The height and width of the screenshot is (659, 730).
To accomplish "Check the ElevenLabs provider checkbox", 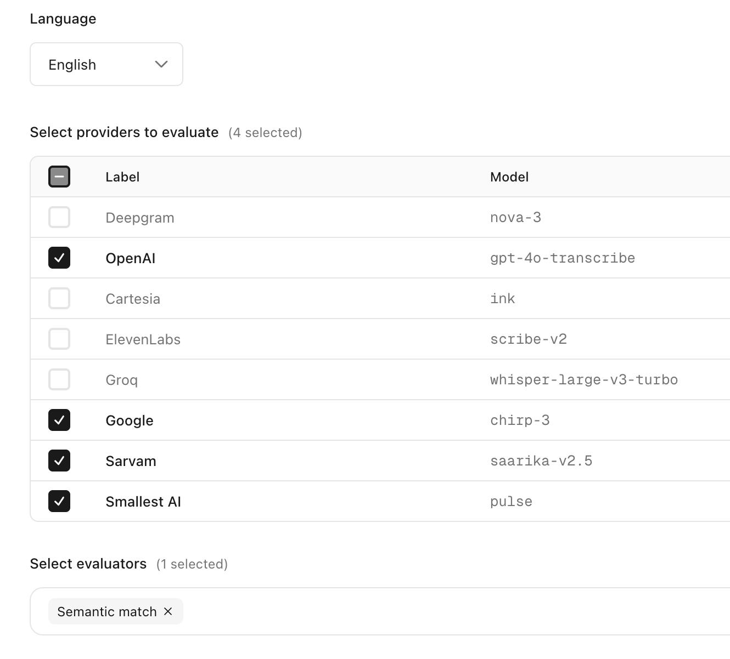I will click(59, 339).
